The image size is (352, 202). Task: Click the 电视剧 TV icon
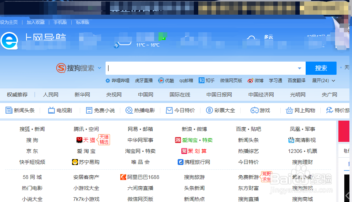coord(51,110)
